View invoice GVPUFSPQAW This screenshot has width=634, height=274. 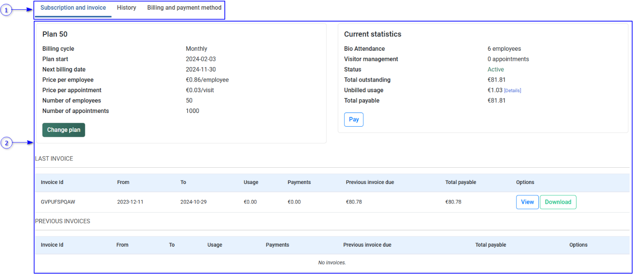pyautogui.click(x=527, y=202)
